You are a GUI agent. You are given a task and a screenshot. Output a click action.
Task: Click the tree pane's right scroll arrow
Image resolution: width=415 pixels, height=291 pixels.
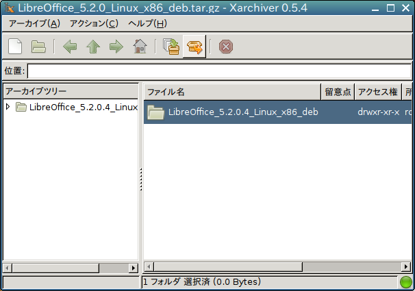[134, 268]
